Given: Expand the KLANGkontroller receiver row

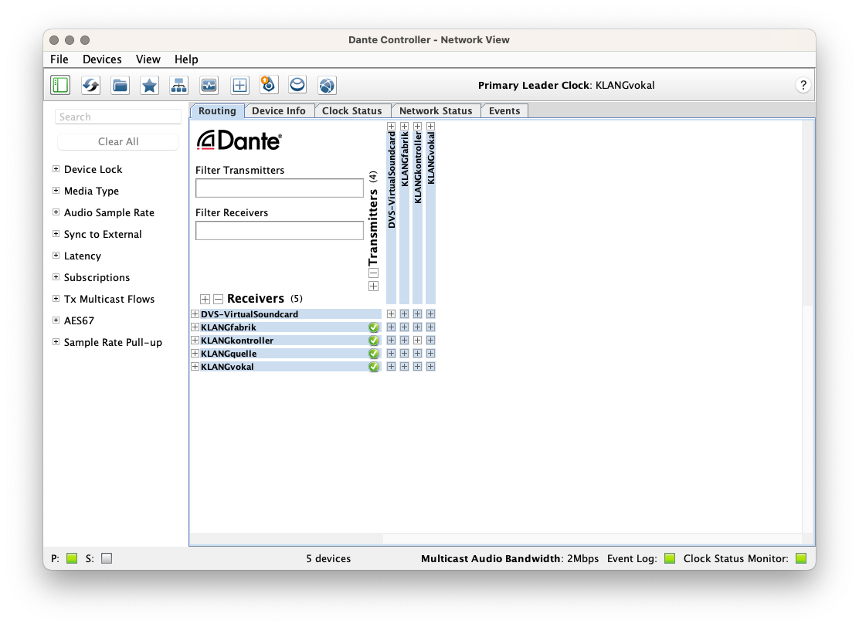Looking at the screenshot, I should pos(195,341).
